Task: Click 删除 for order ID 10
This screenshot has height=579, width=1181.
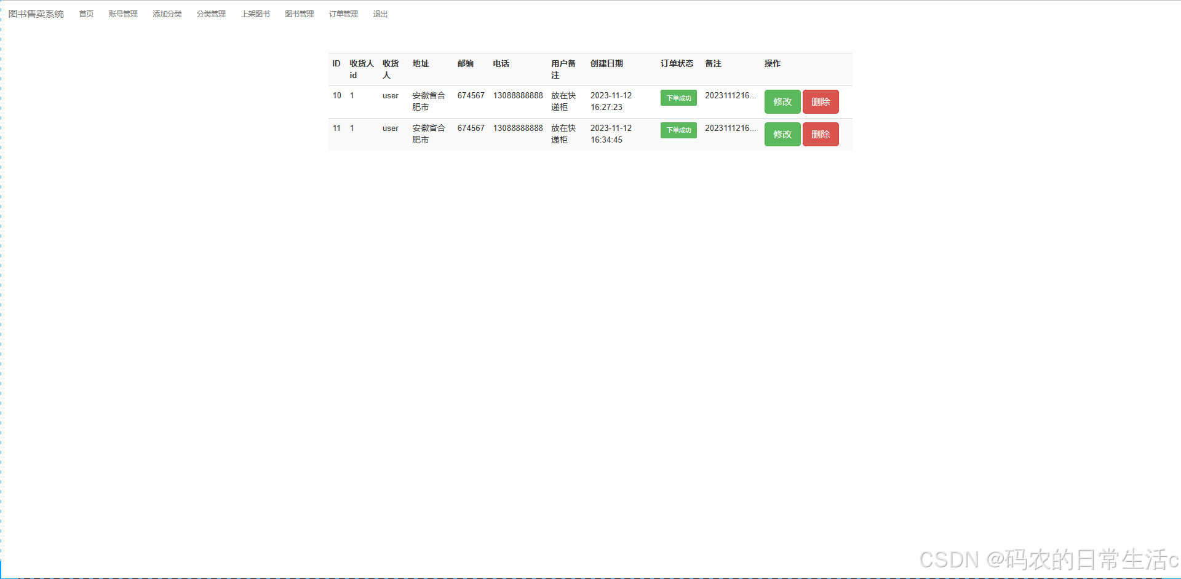Action: pyautogui.click(x=821, y=101)
